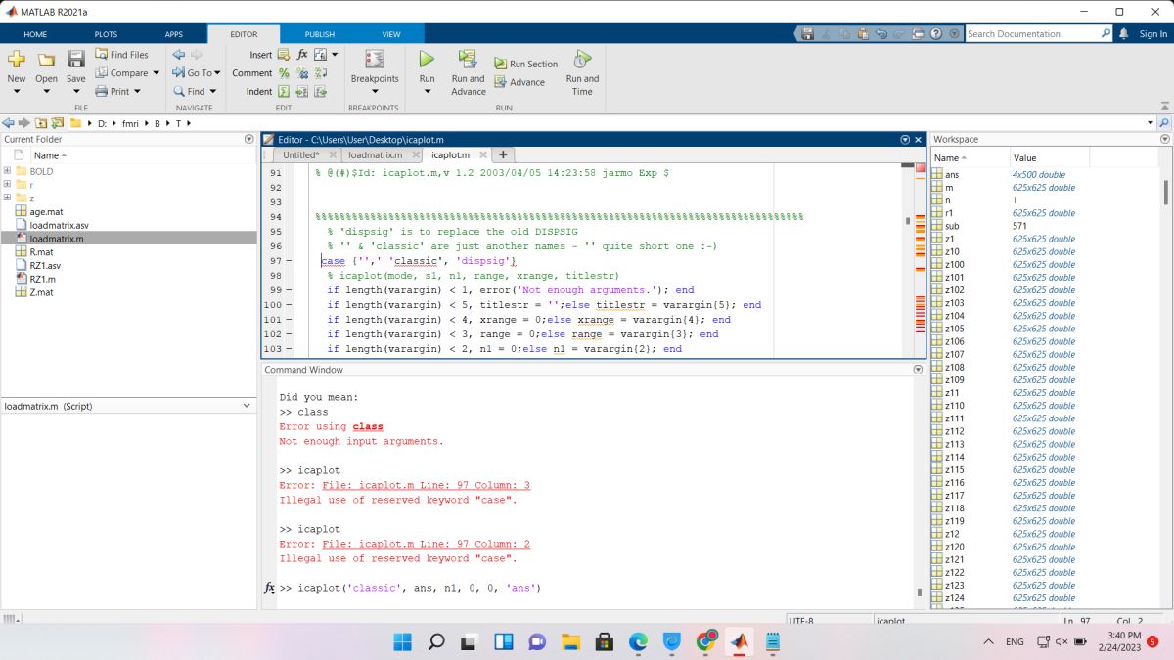
Task: Click Run Section button
Action: point(525,64)
